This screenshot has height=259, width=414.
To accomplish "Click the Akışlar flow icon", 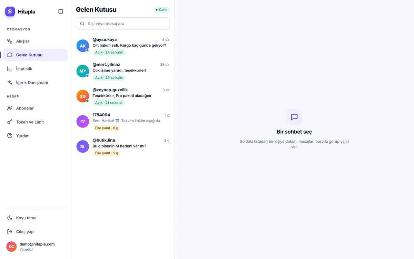I will 10,41.
